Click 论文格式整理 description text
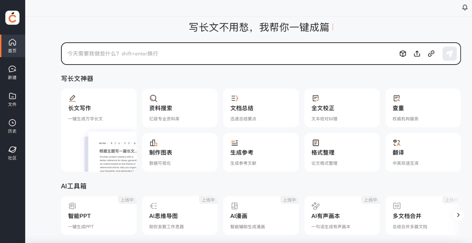Viewport: 472px width, 243px height. [324, 163]
